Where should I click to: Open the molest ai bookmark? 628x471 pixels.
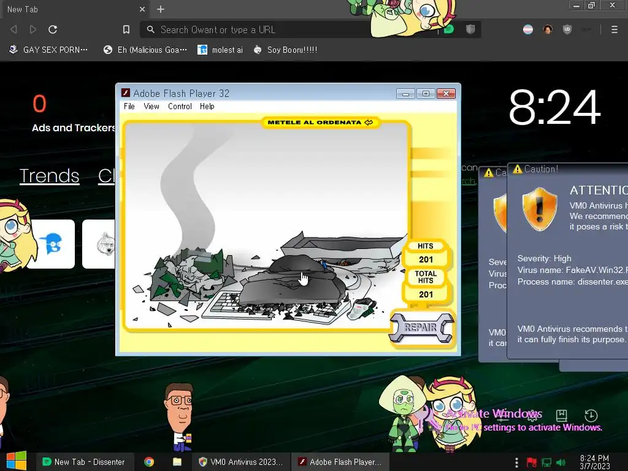click(220, 50)
